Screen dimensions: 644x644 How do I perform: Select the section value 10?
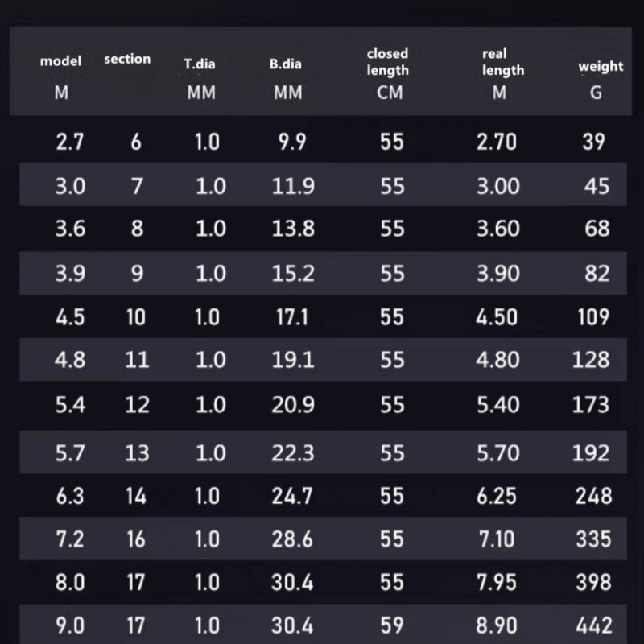136,317
